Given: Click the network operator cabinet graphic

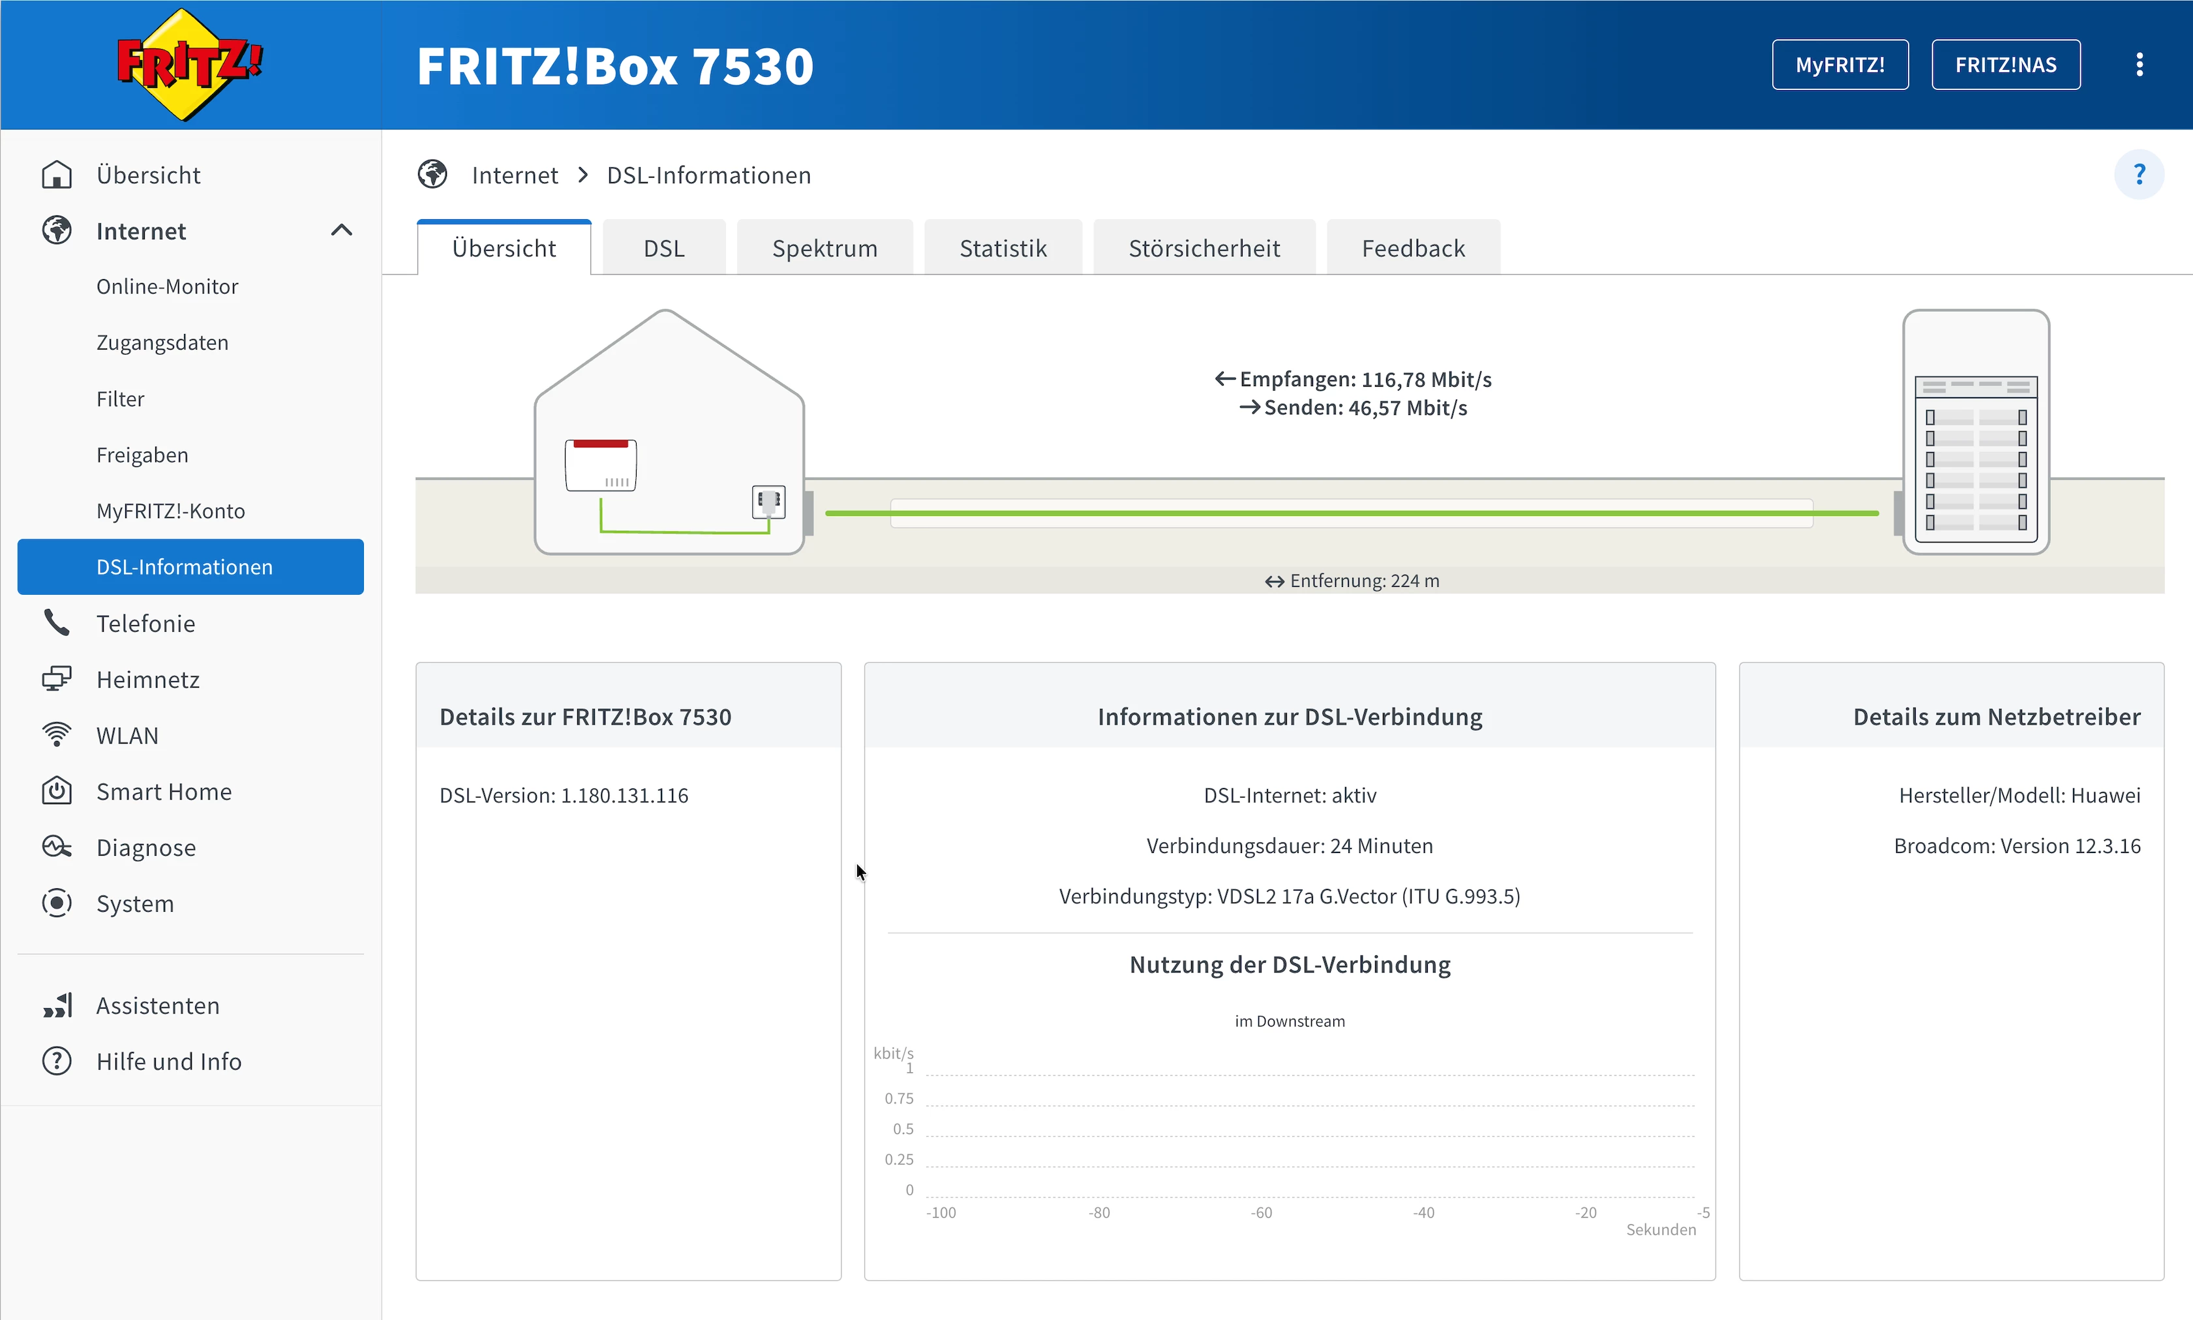Looking at the screenshot, I should tap(1976, 432).
